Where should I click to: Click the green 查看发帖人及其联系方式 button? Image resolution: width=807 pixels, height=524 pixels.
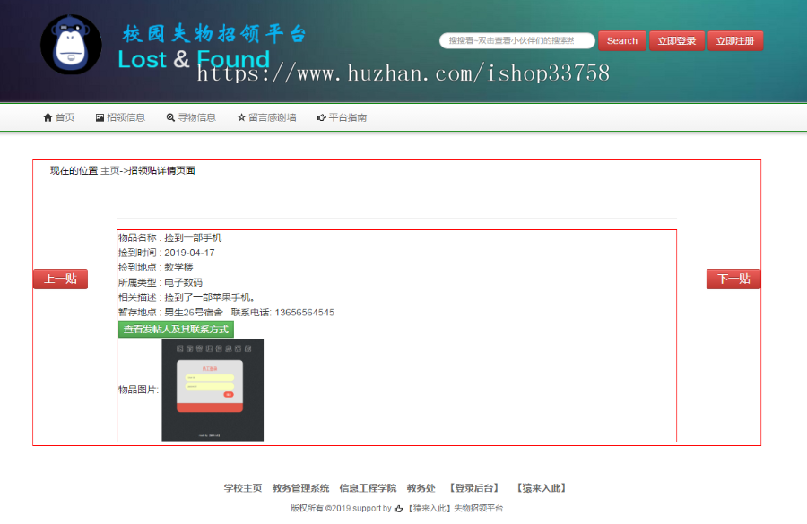pyautogui.click(x=176, y=329)
